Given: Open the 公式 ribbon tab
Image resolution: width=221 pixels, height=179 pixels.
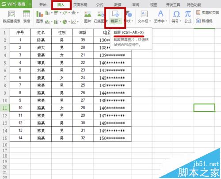Looking at the screenshot, I should click(x=100, y=5).
